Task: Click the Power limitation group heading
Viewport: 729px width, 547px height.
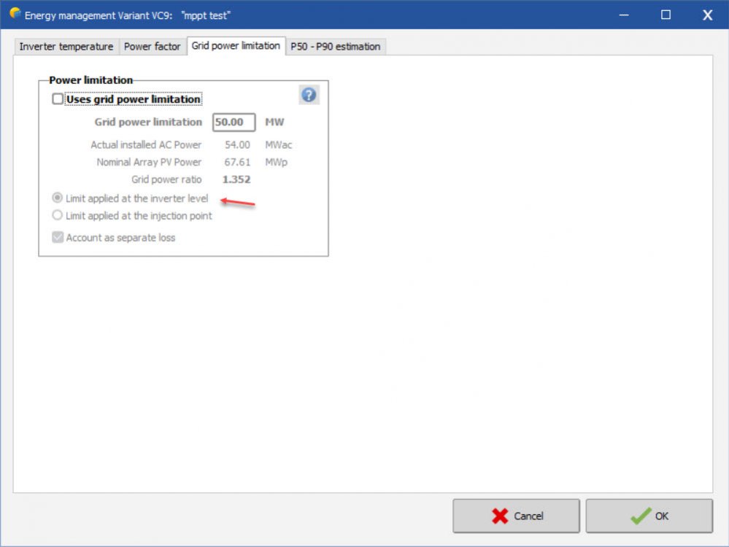Action: coord(90,80)
